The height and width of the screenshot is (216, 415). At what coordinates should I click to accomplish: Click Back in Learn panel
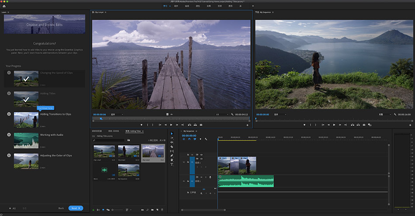click(61, 208)
